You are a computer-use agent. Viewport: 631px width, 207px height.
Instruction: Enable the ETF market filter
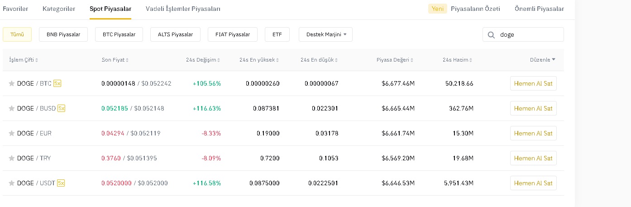(277, 34)
